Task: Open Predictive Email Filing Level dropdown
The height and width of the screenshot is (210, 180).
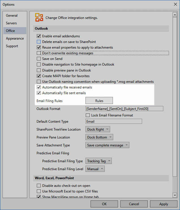Action: click(x=95, y=169)
